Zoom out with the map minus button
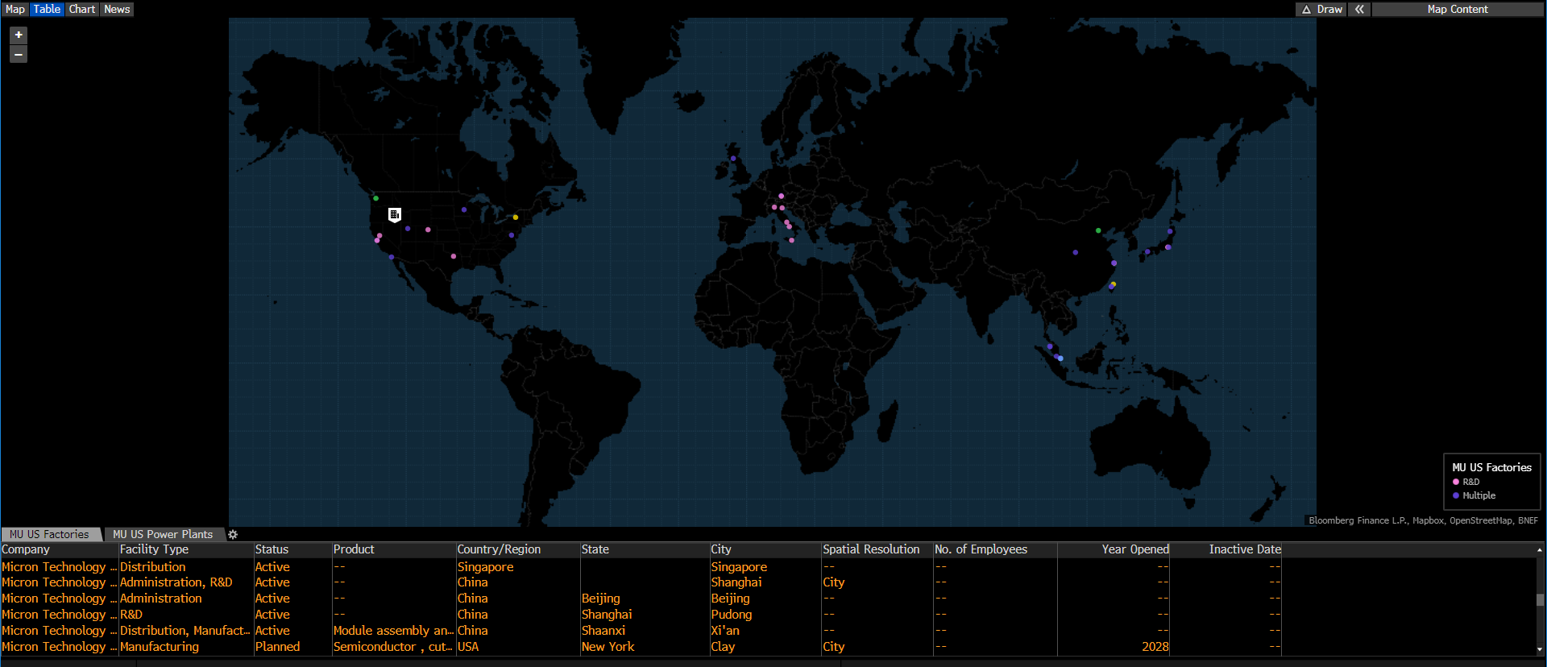This screenshot has width=1547, height=667. tap(19, 54)
